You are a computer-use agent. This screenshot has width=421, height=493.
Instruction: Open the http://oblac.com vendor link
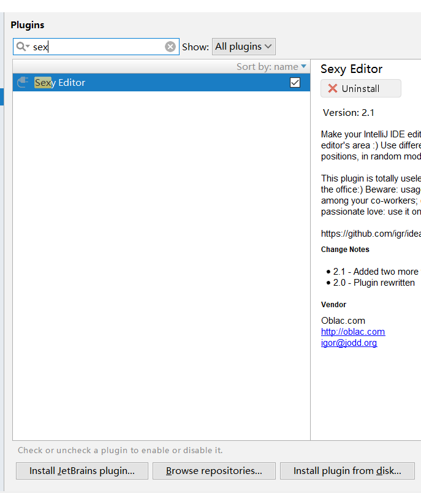(x=353, y=332)
